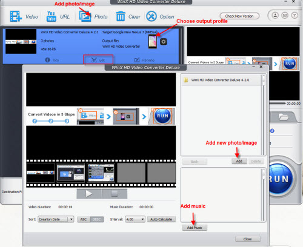Image resolution: width=303 pixels, height=247 pixels.
Task: Click the Add button to add photo
Action: click(x=239, y=161)
